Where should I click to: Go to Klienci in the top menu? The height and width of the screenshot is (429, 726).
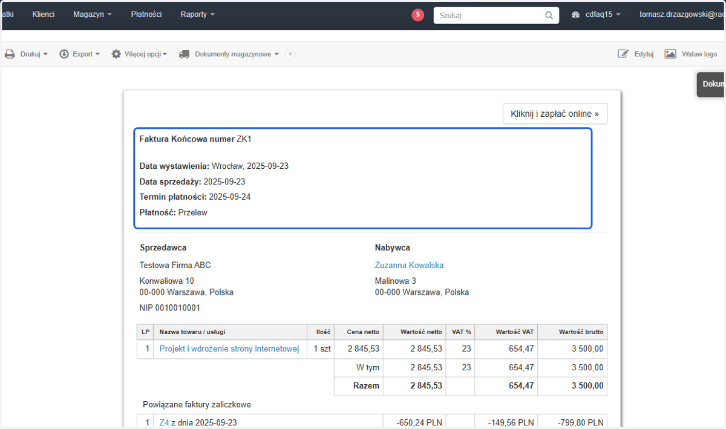[x=44, y=14]
